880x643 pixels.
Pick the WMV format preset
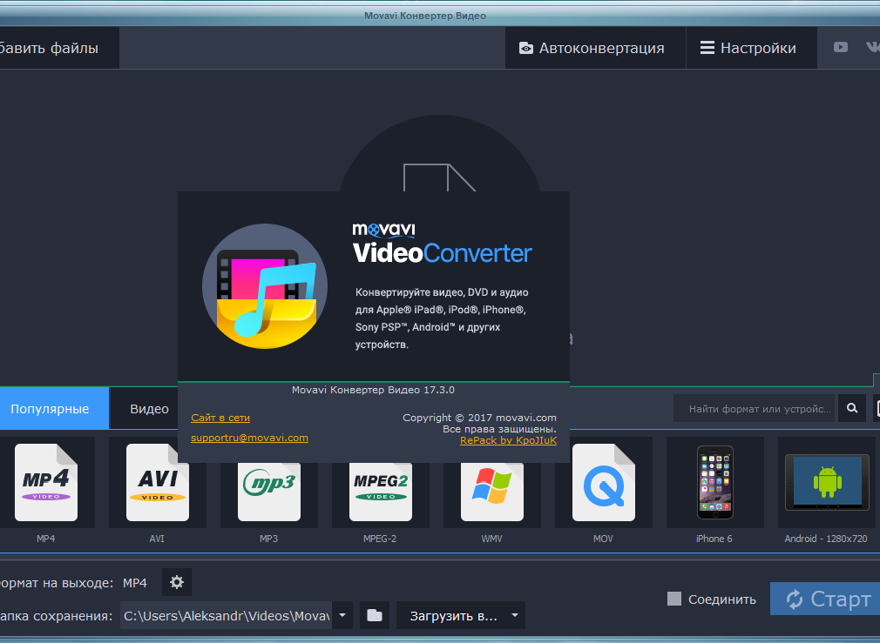point(492,494)
